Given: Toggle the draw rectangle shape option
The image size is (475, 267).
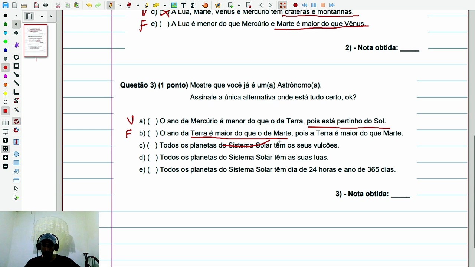Looking at the screenshot, I should (16, 66).
